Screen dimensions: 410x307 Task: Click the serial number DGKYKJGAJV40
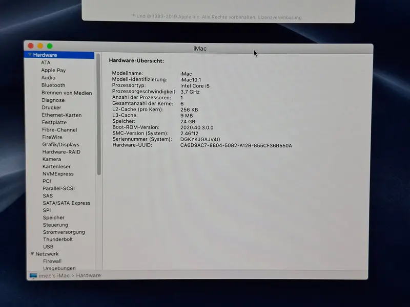pos(200,140)
